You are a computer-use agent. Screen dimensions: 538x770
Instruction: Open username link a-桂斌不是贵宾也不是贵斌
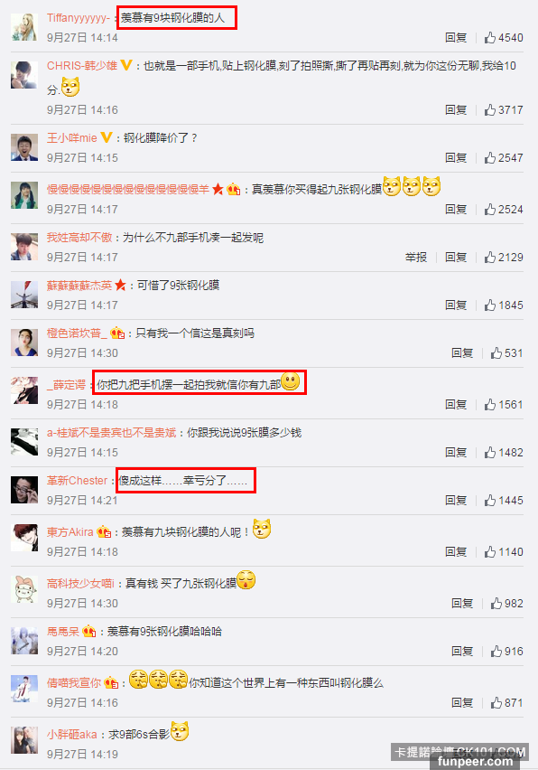click(111, 433)
